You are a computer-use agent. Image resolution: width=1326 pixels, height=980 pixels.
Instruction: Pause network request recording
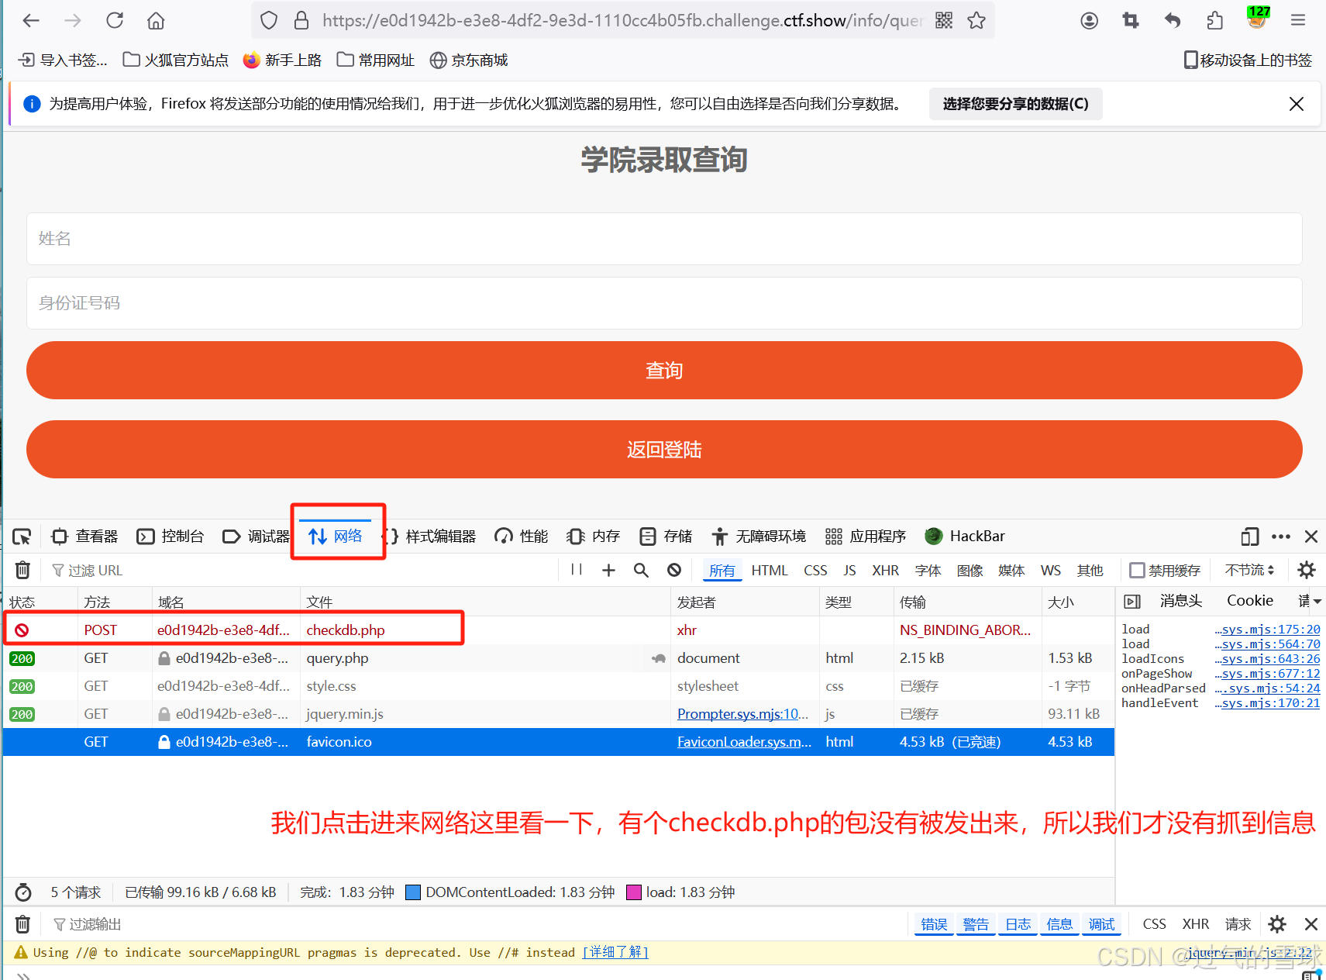576,570
